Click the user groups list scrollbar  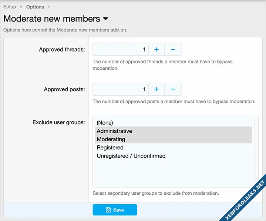[255, 152]
